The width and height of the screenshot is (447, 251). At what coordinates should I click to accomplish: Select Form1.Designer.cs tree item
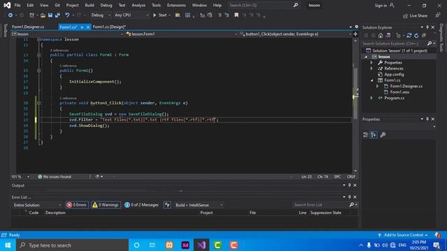tap(406, 86)
